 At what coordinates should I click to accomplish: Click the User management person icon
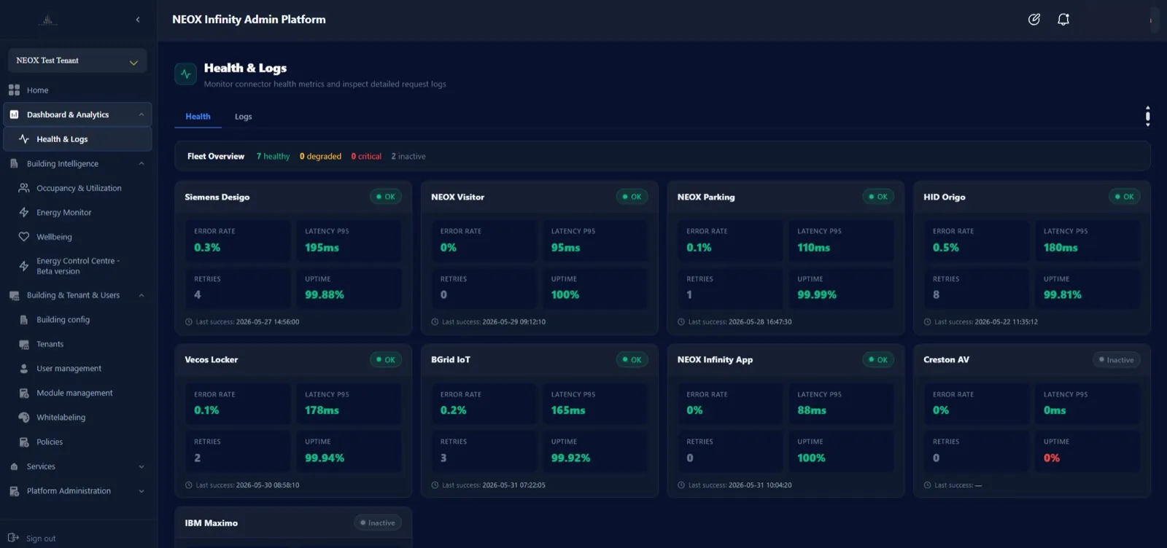click(24, 369)
